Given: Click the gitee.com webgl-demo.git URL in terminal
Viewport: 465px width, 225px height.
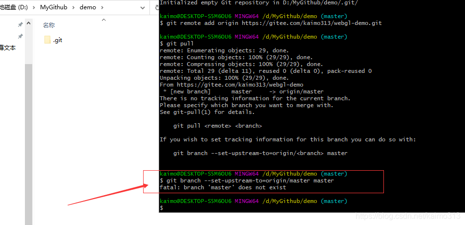Looking at the screenshot, I should tap(312, 23).
